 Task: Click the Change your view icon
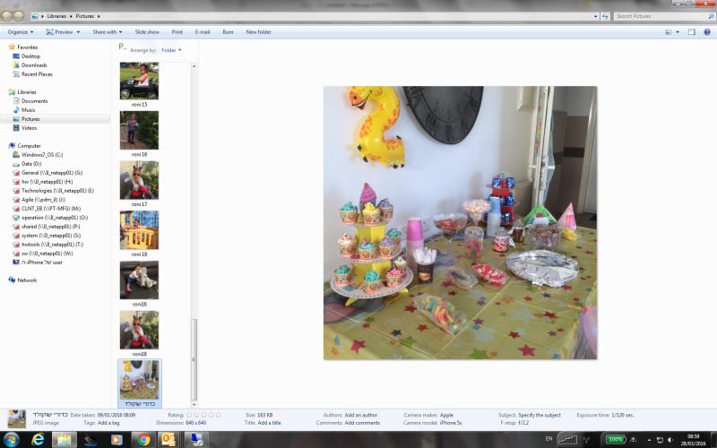coord(669,32)
